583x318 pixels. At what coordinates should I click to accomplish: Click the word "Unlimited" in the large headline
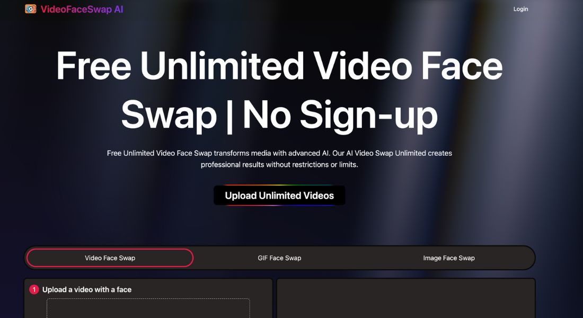pyautogui.click(x=222, y=66)
